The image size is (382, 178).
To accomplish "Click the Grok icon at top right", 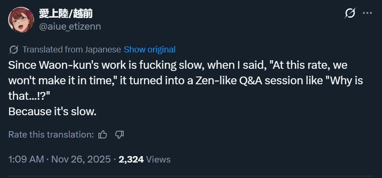I will point(350,13).
